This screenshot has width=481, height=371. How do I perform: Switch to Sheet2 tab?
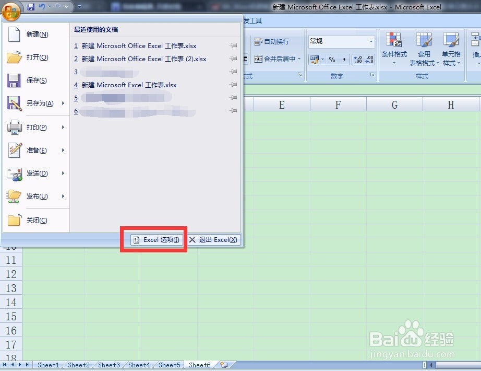pyautogui.click(x=79, y=365)
